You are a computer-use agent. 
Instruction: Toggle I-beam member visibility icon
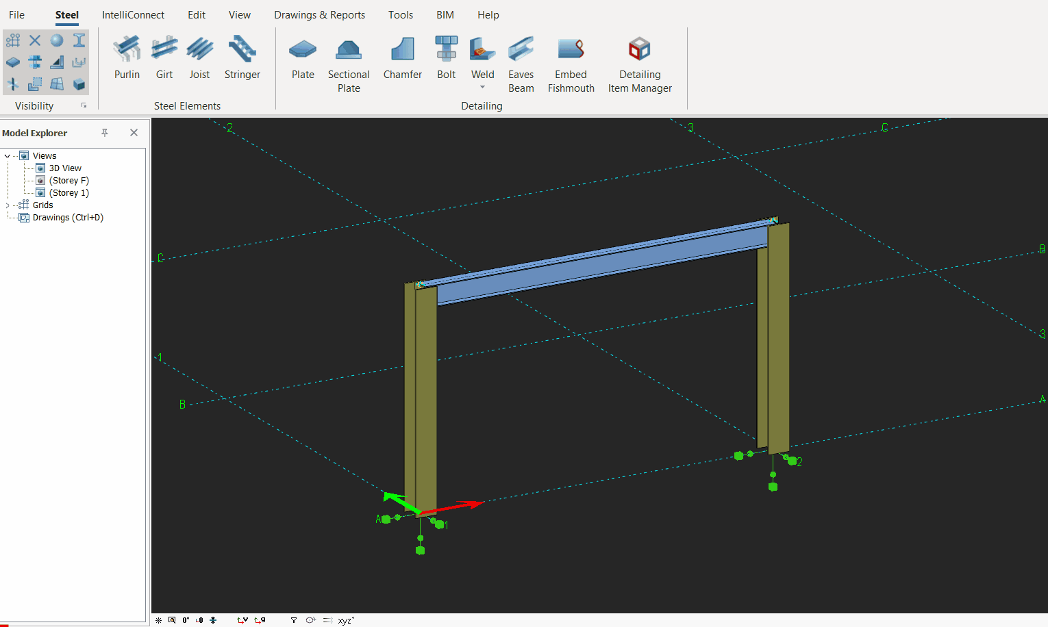pos(79,40)
